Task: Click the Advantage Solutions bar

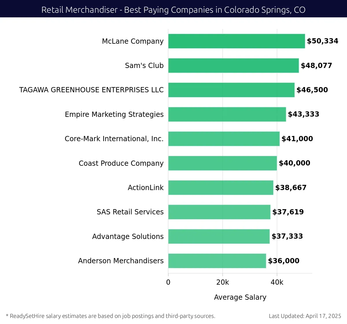Action: [x=219, y=236]
